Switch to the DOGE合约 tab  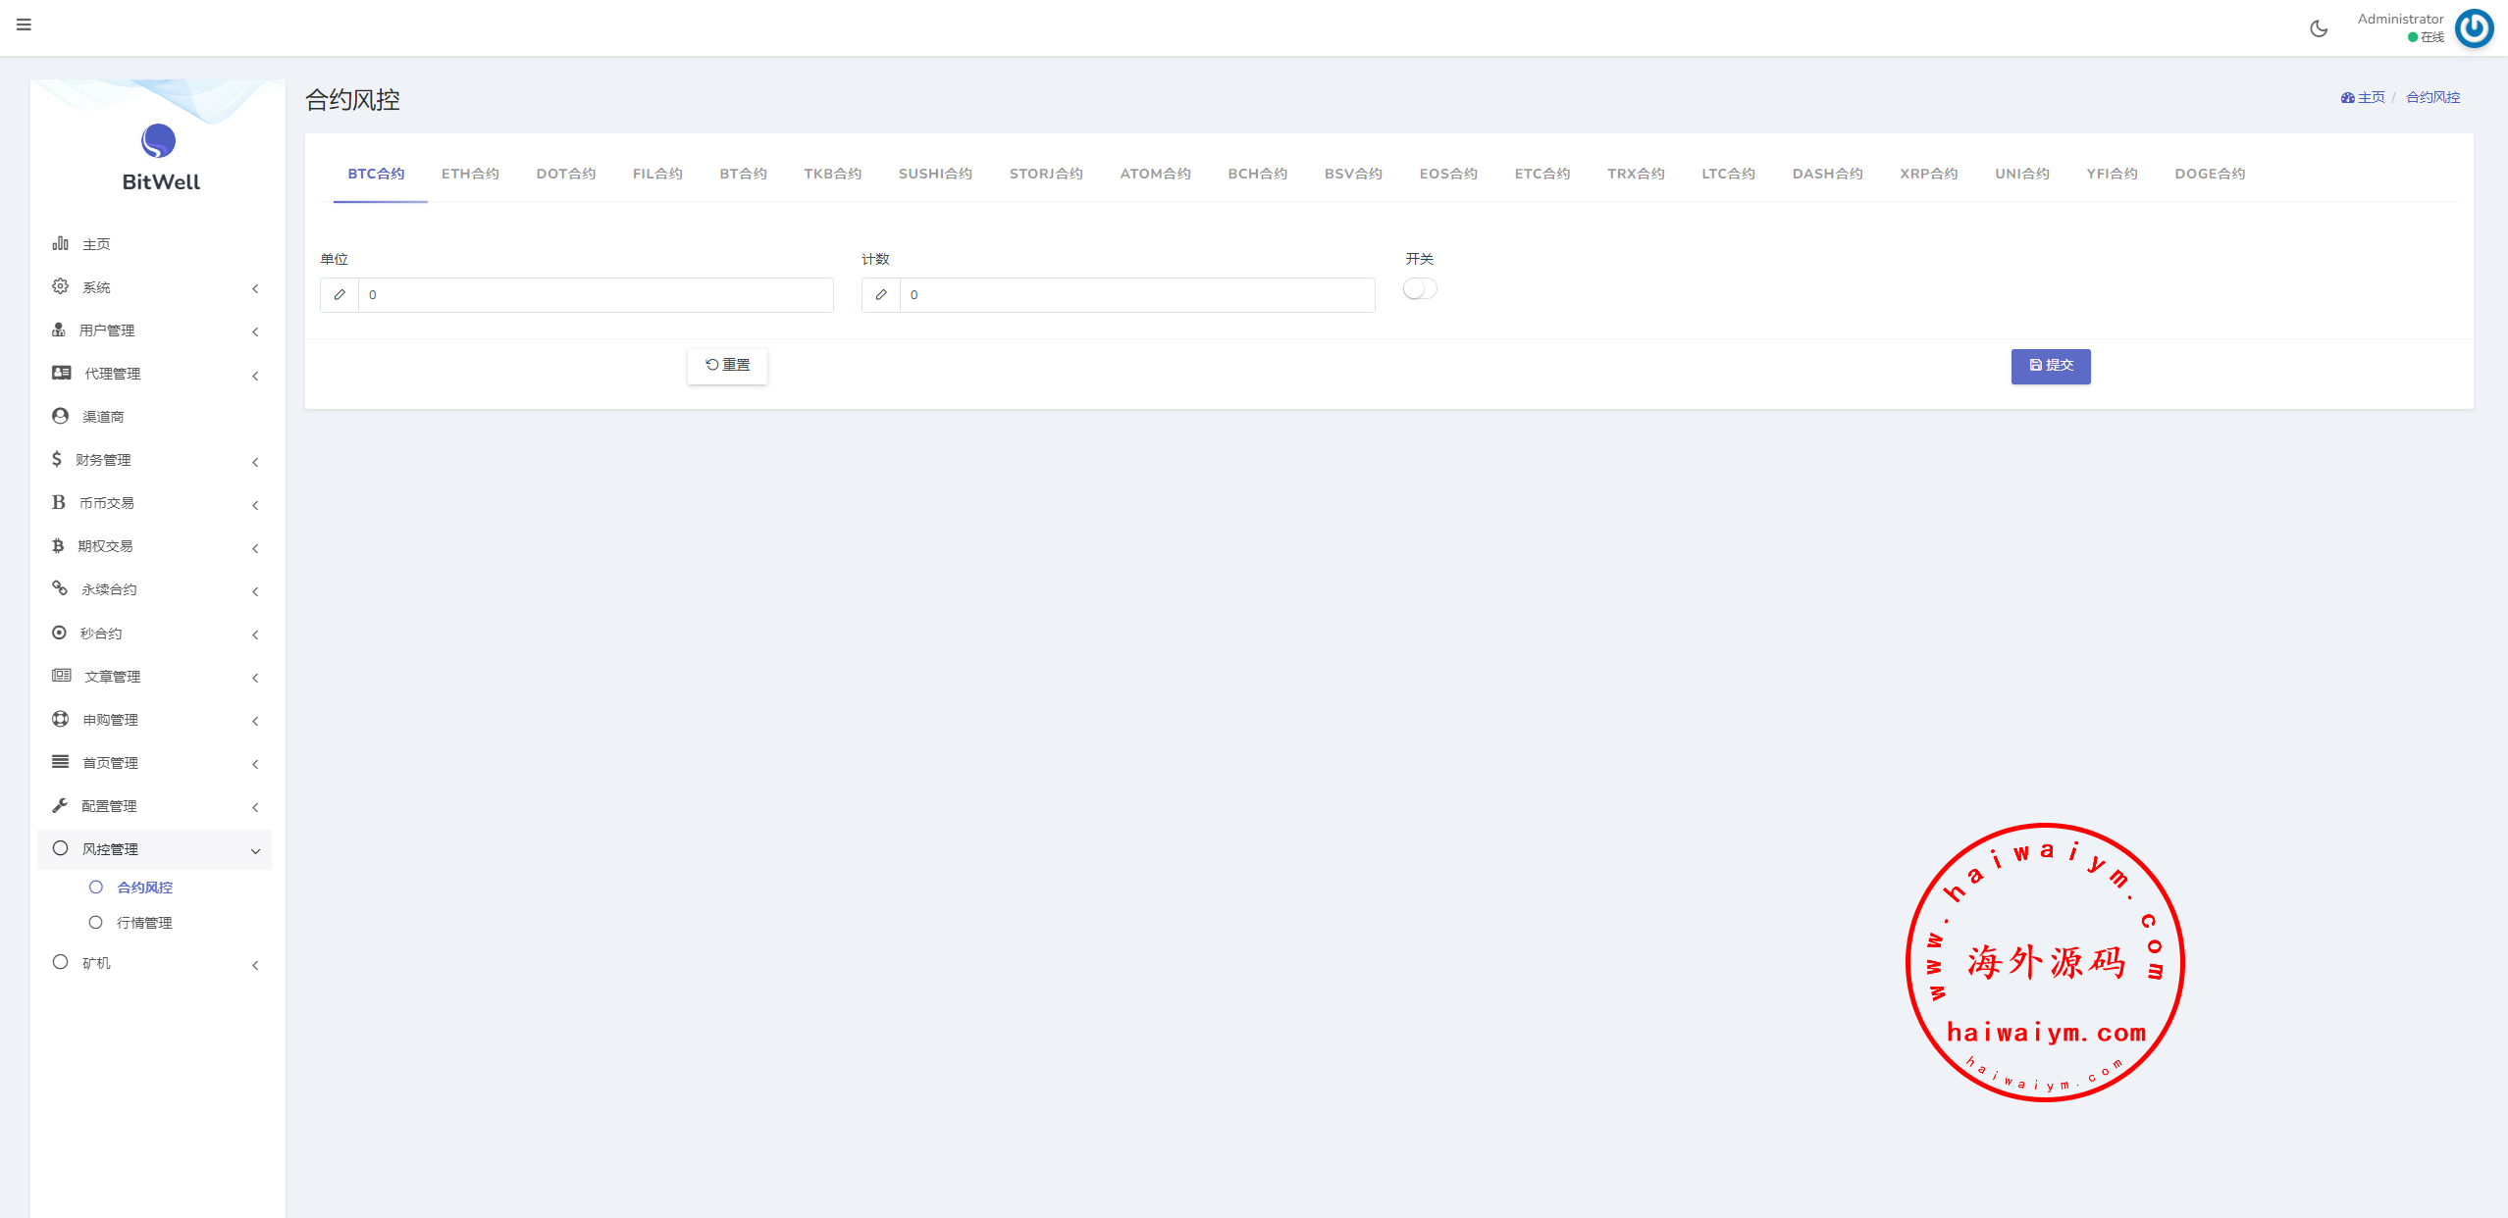(2209, 174)
